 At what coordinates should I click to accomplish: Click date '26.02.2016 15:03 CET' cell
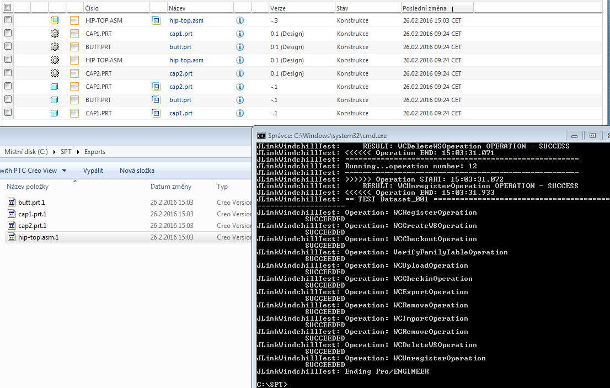click(x=432, y=20)
